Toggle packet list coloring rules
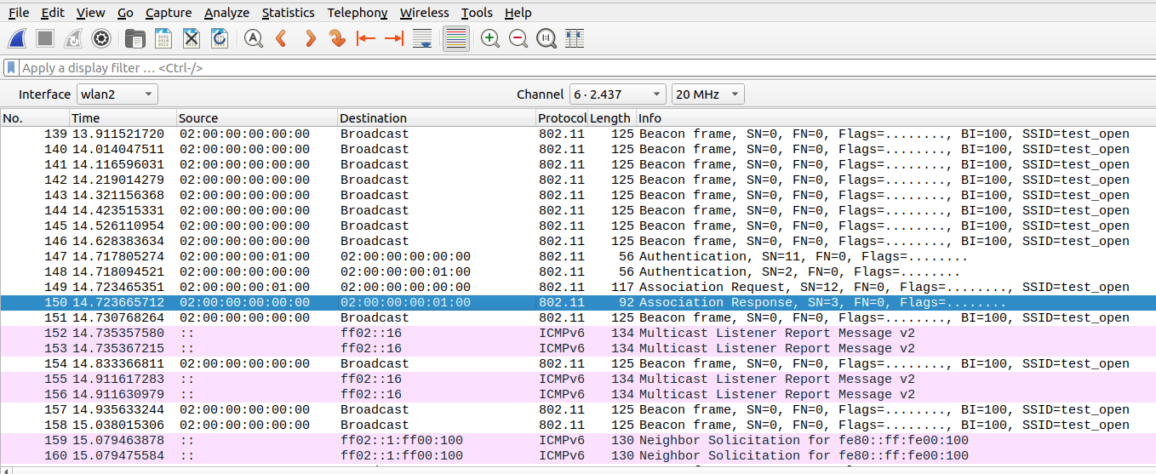The height and width of the screenshot is (474, 1156). coord(456,38)
